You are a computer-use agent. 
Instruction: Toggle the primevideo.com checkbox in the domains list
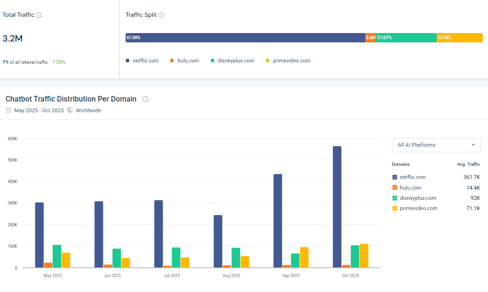[x=396, y=208]
